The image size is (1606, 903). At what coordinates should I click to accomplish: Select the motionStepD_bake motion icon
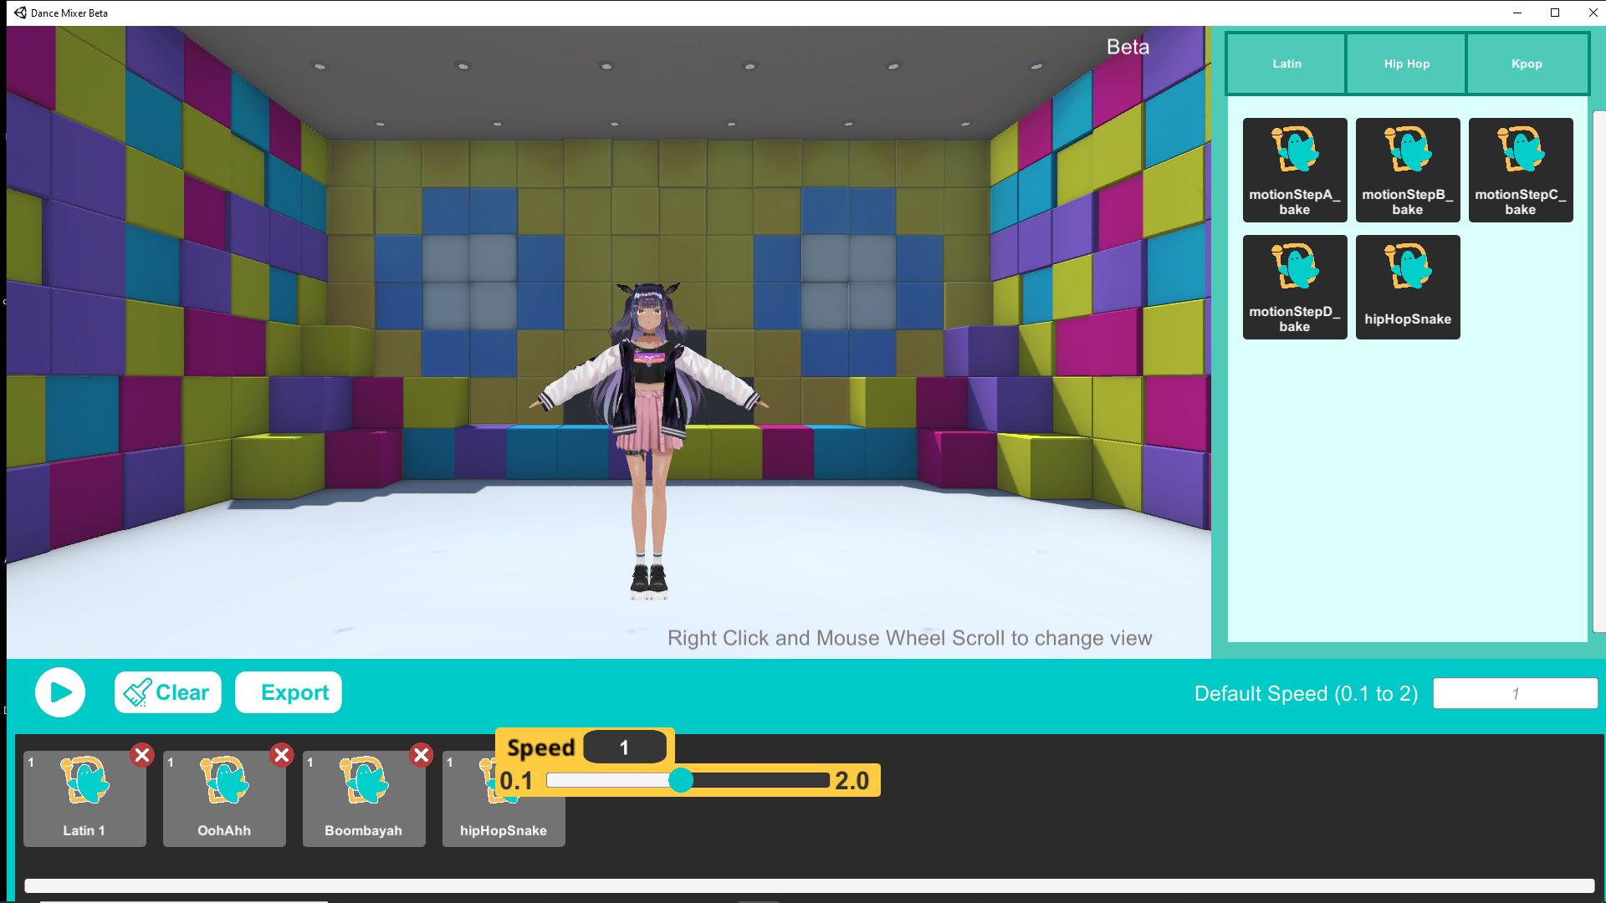coord(1294,287)
